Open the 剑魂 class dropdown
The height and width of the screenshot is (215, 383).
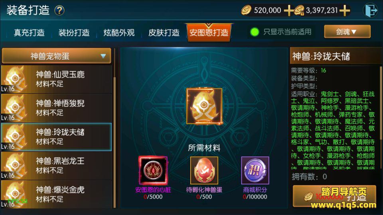coord(347,32)
